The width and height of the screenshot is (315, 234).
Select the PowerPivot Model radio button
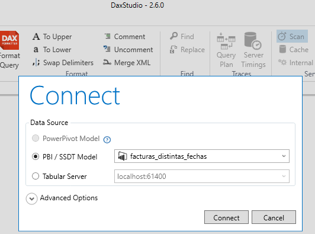pos(36,138)
